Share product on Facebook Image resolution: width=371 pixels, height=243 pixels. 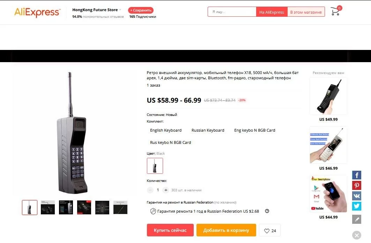pos(357,175)
